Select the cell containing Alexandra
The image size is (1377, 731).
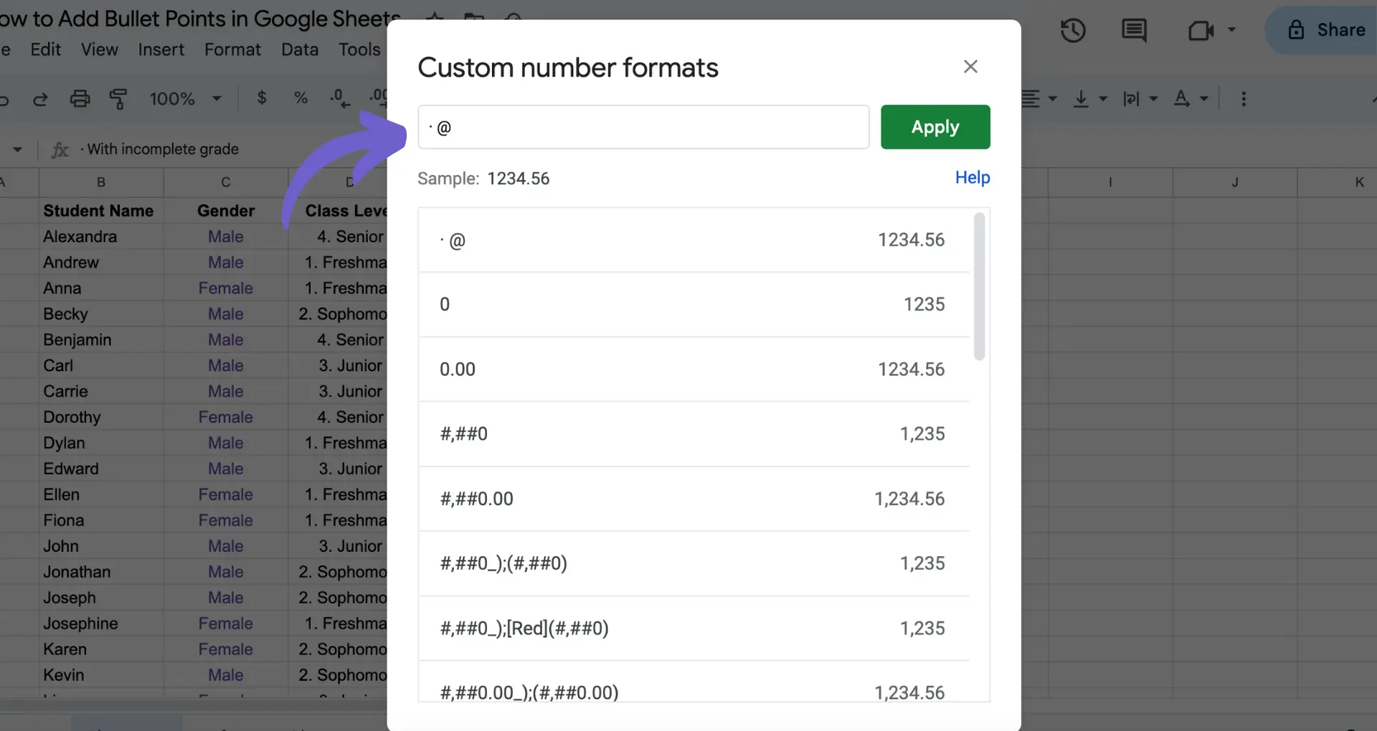click(x=101, y=236)
